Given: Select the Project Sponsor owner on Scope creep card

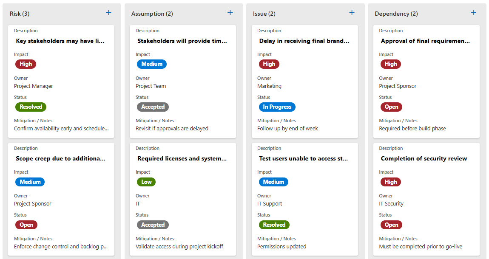Looking at the screenshot, I should 33,204.
